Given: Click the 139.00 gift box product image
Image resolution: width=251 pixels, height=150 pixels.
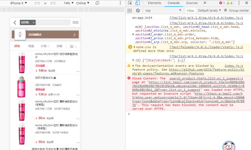Looking at the screenshot, I should click(21, 87).
